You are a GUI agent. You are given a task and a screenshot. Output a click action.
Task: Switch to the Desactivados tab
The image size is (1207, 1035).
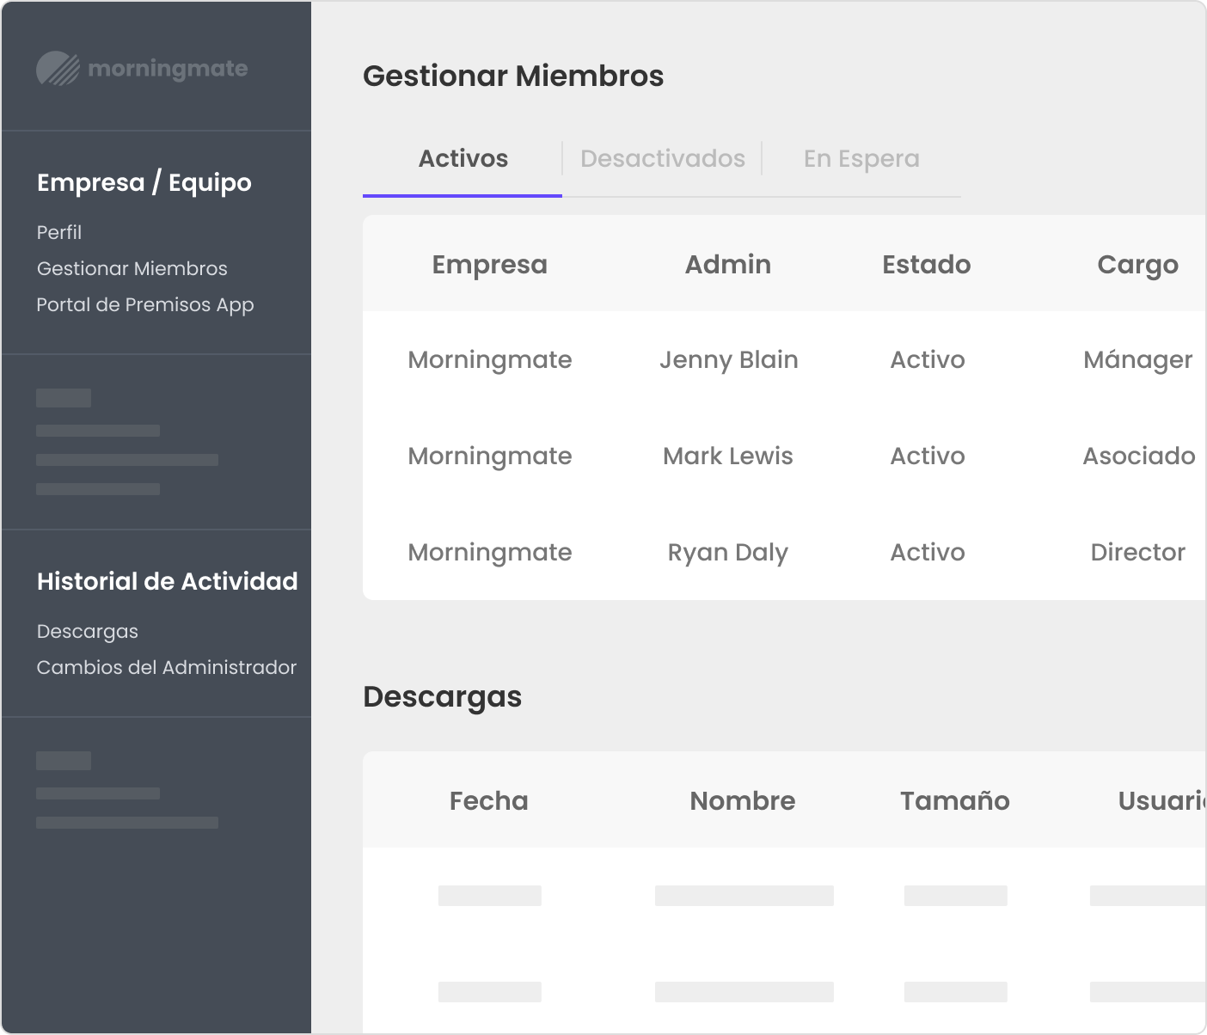coord(662,159)
